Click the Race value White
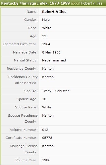The width and height of the screenshot is (106, 165). click(x=47, y=28)
